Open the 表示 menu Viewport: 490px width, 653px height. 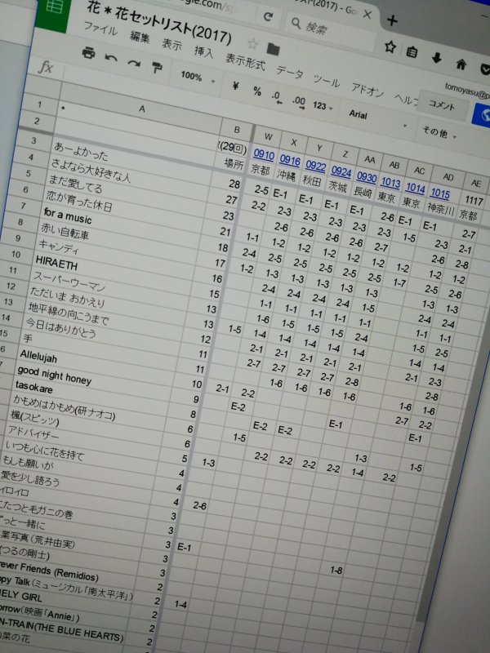pyautogui.click(x=171, y=44)
